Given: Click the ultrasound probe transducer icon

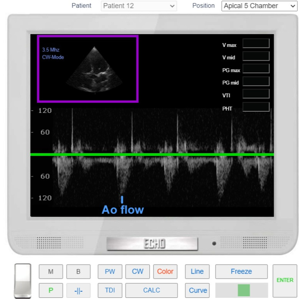Looking at the screenshot, I should [x=23, y=281].
